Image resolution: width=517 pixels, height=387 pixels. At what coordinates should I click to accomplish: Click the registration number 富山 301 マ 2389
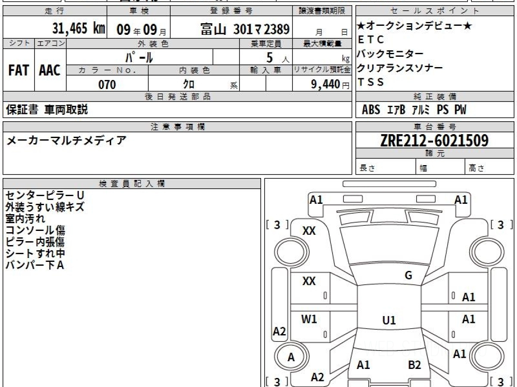(245, 29)
